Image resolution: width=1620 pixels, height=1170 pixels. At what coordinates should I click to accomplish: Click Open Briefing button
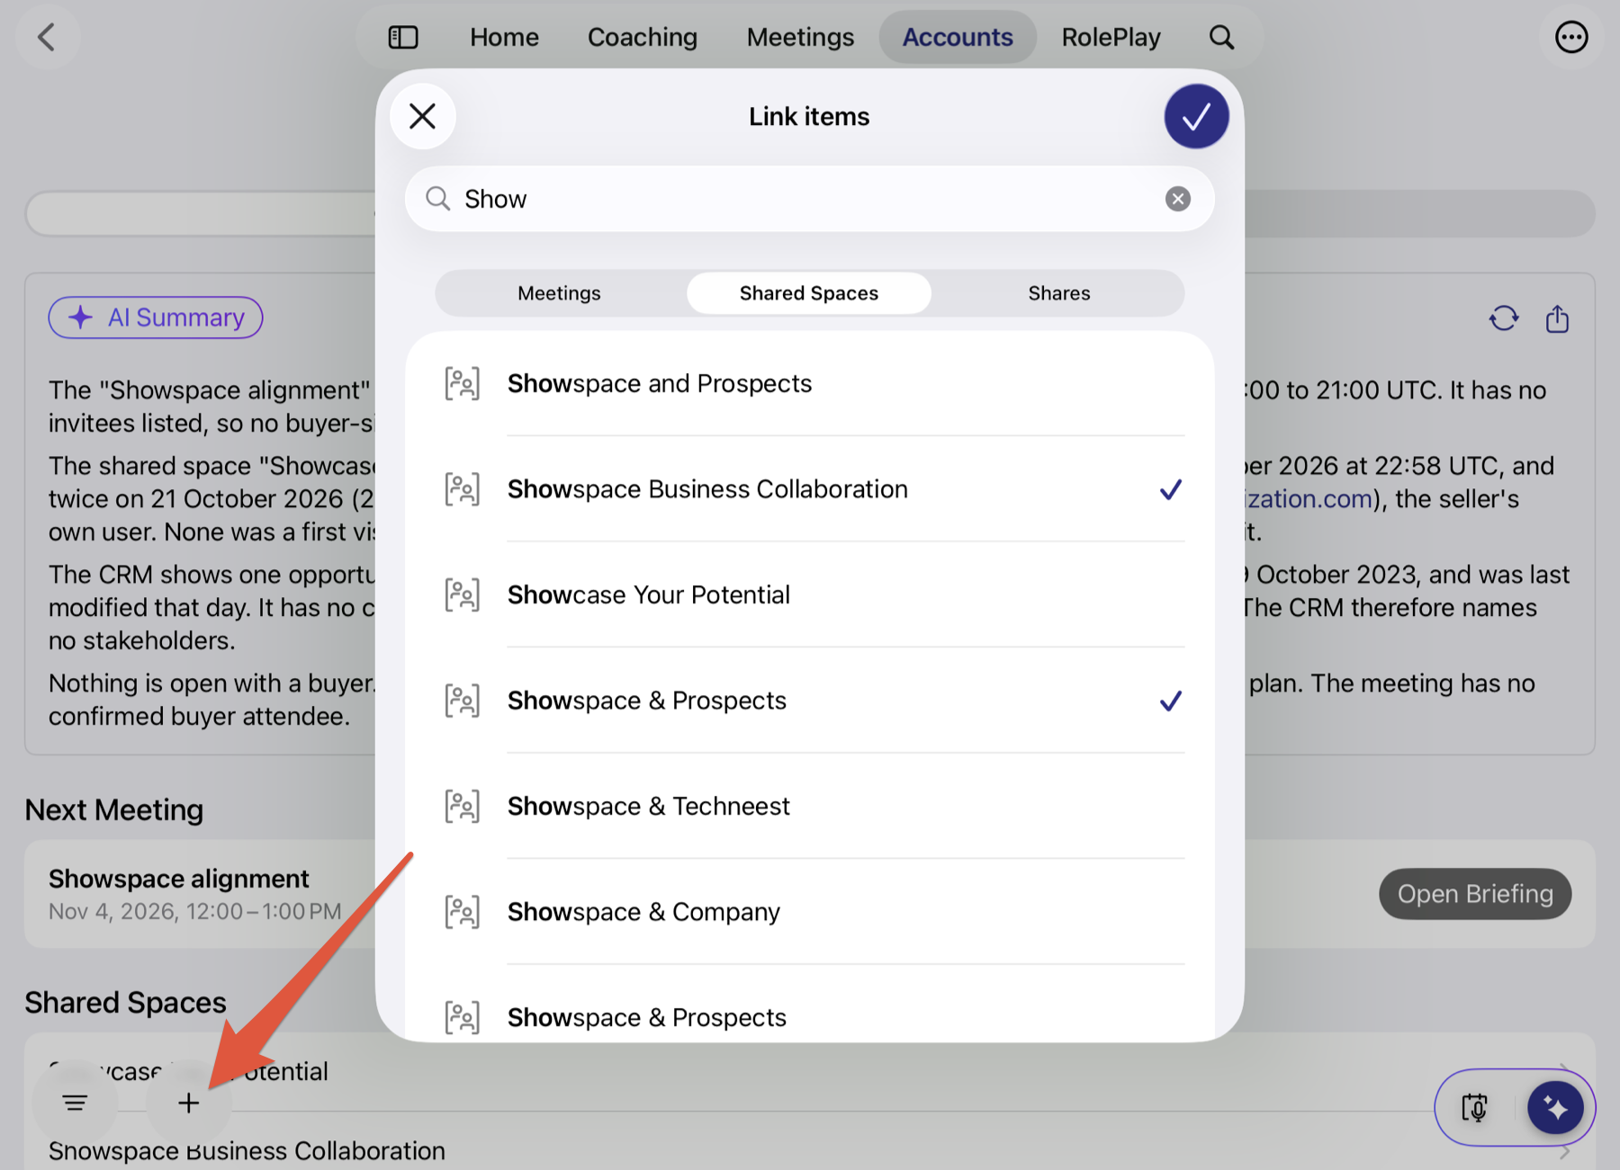(x=1474, y=894)
